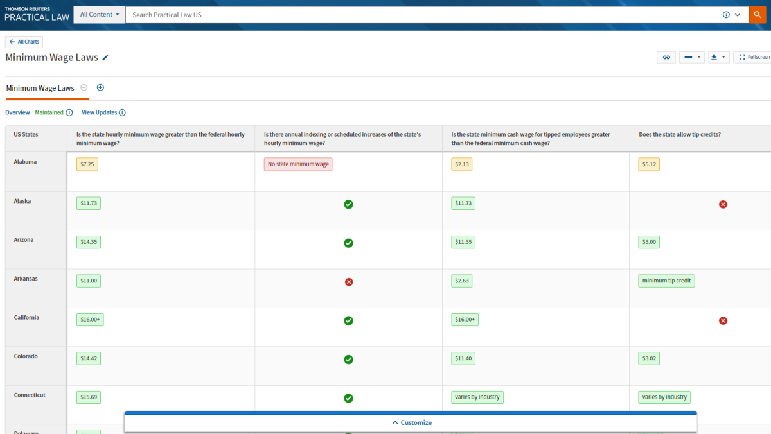
Task: Select the Minimum Wage Laws tab
Action: point(40,88)
